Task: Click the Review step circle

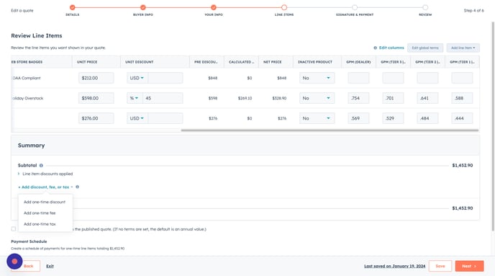Action: (x=425, y=7)
